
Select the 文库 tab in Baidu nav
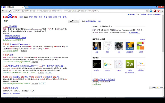(x=60, y=17)
